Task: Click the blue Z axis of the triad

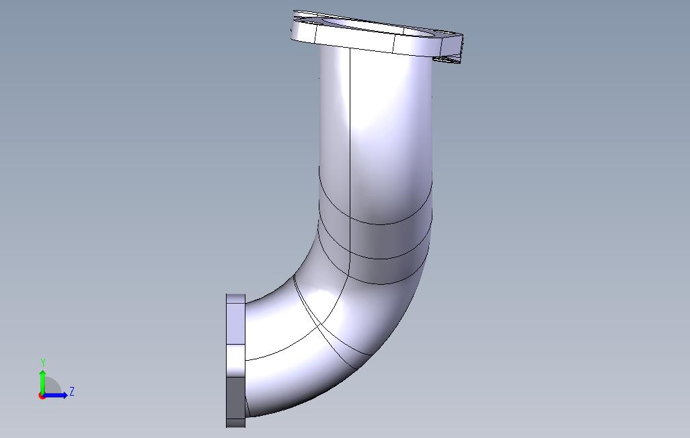Action: tap(56, 395)
